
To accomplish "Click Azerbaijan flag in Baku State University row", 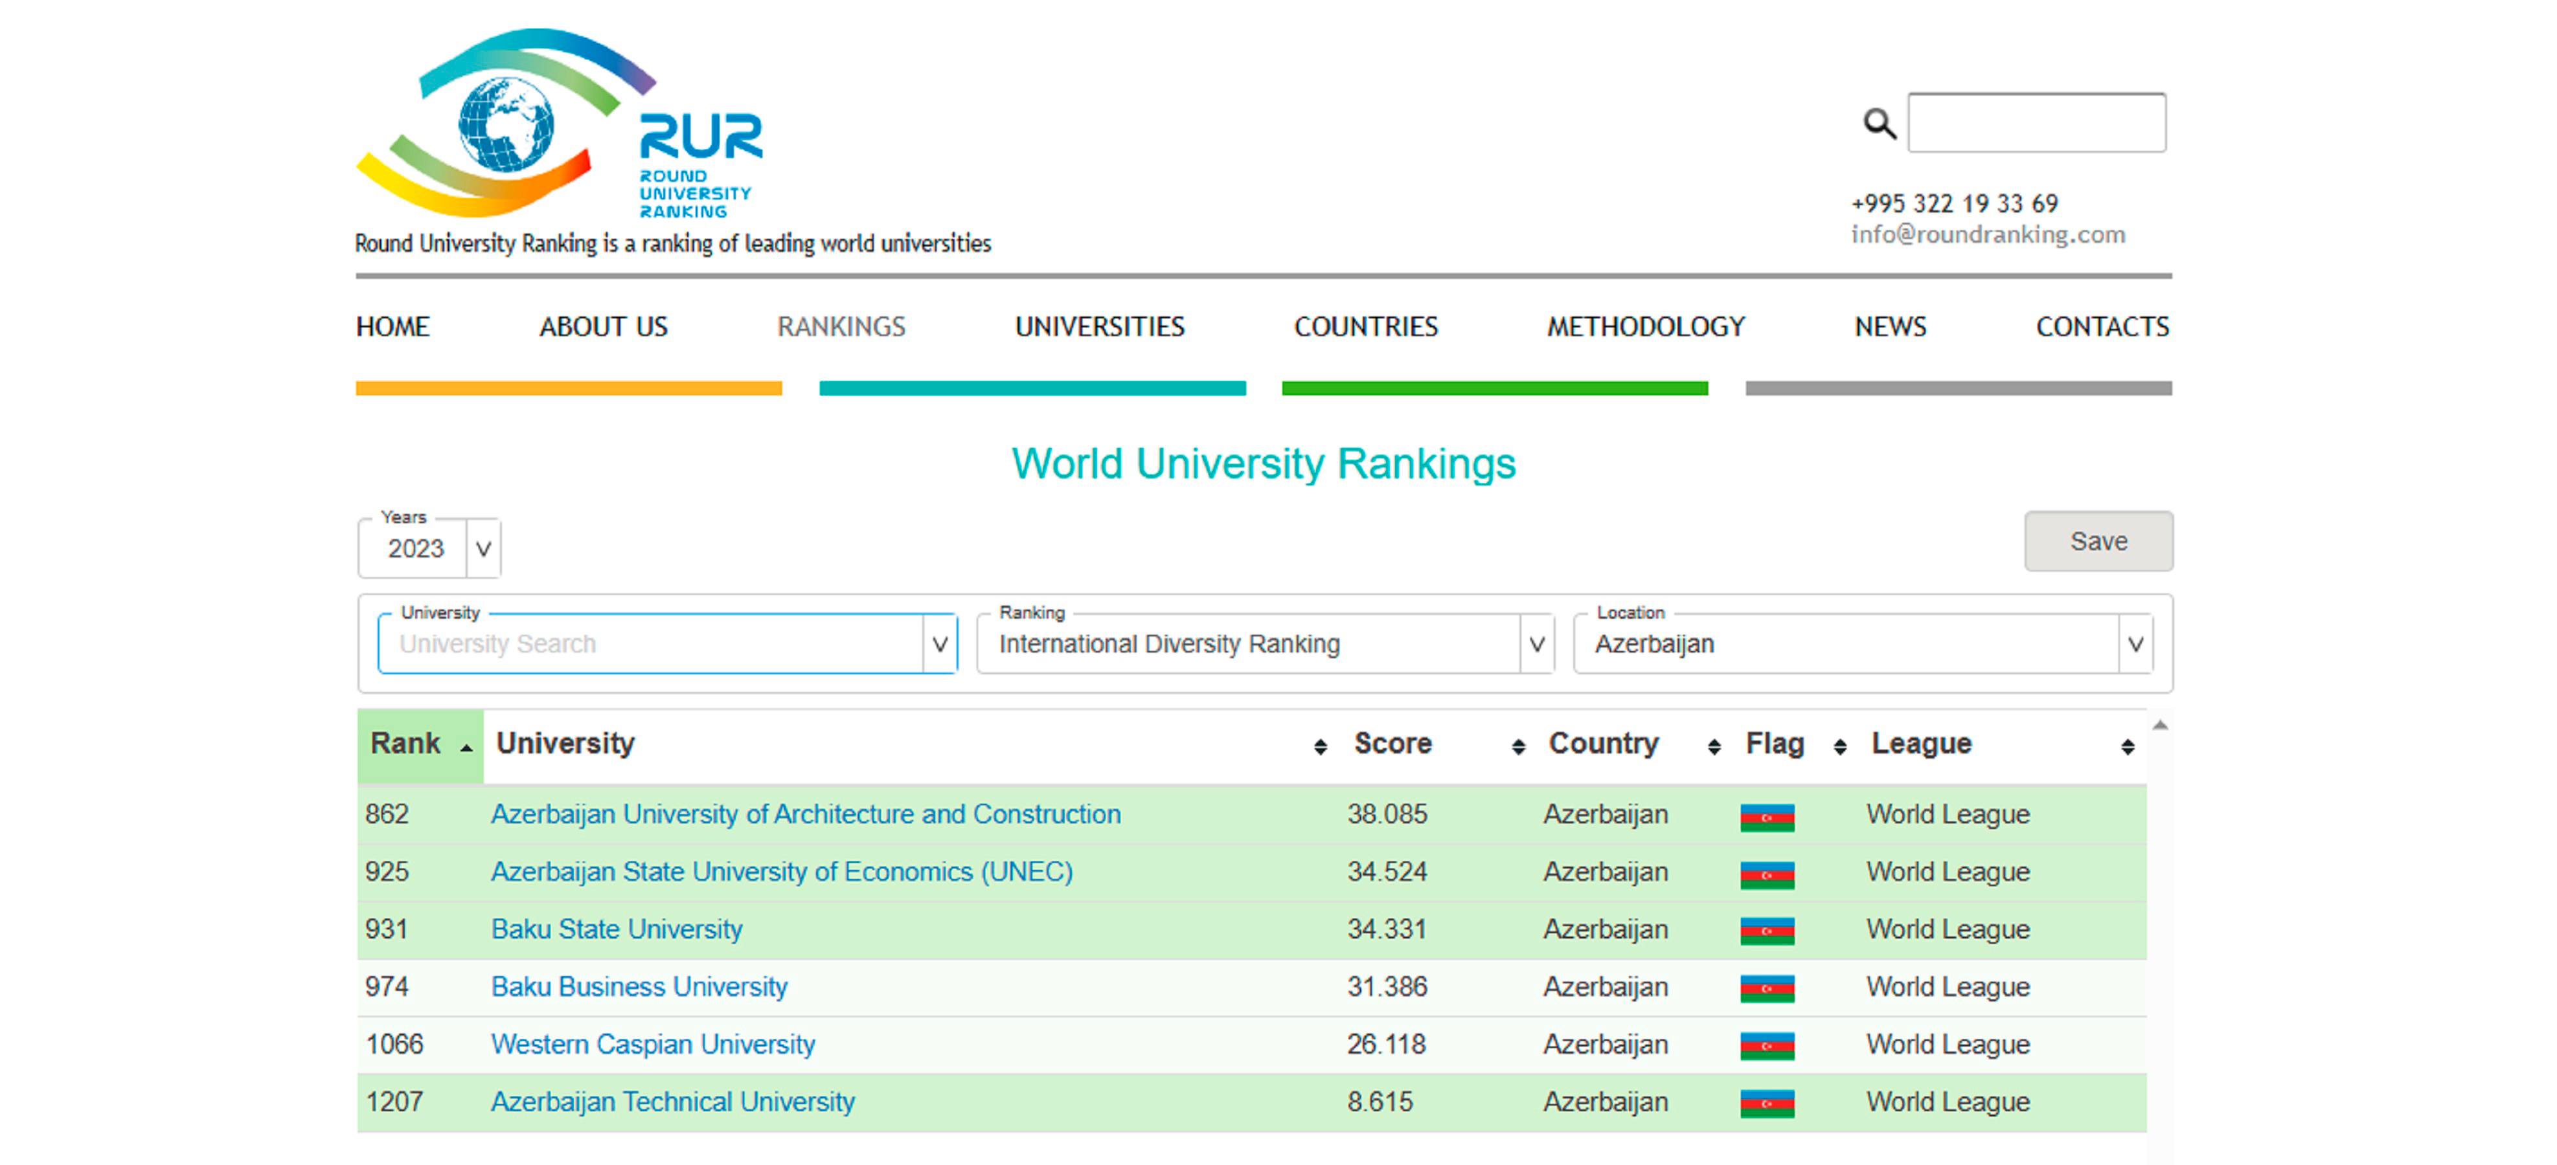I will pos(1767,930).
